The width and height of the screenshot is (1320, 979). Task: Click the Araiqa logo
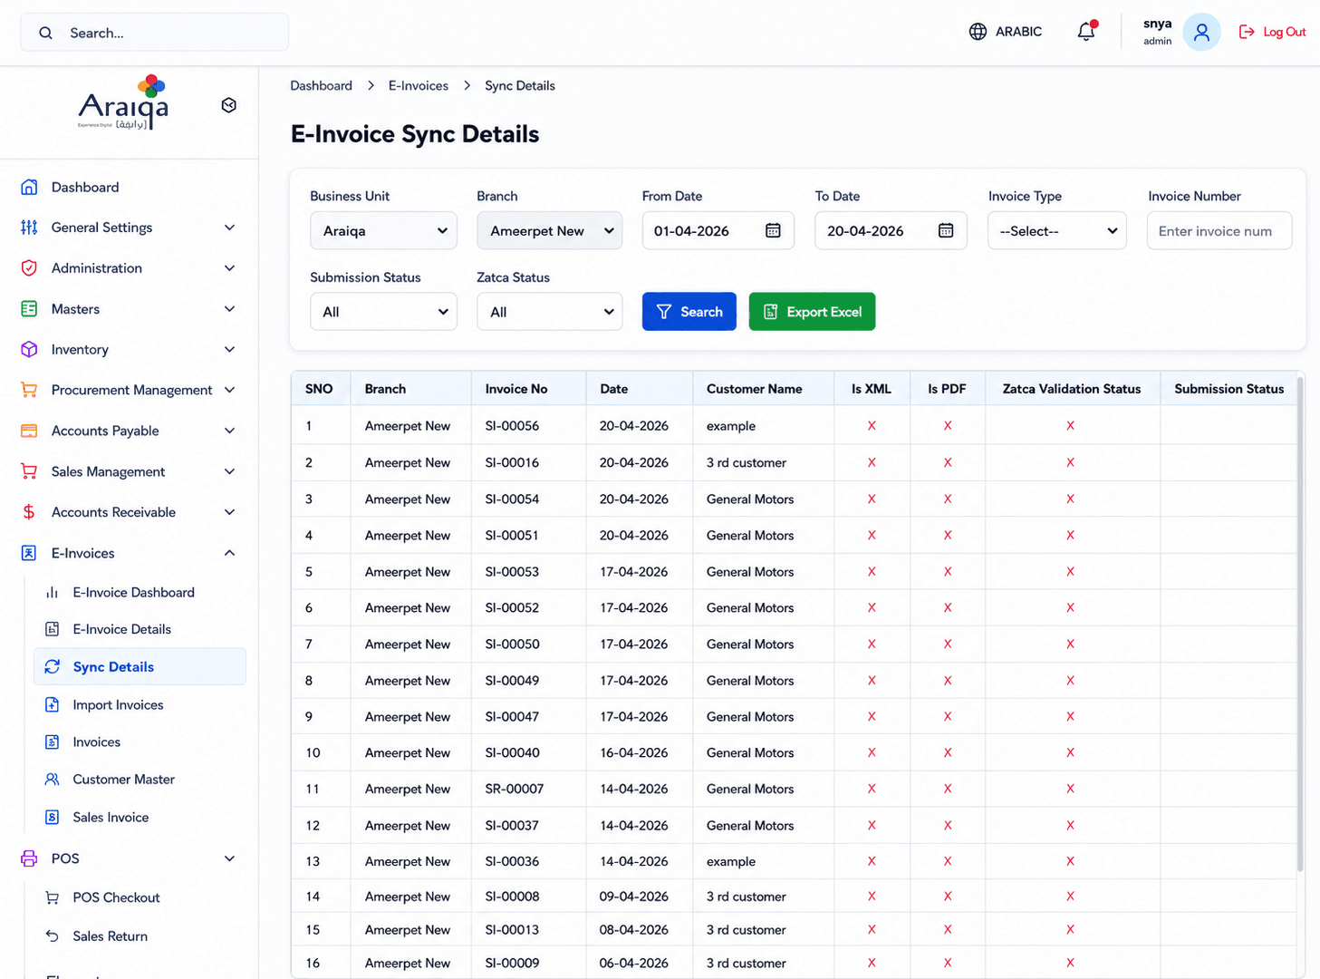pyautogui.click(x=123, y=103)
